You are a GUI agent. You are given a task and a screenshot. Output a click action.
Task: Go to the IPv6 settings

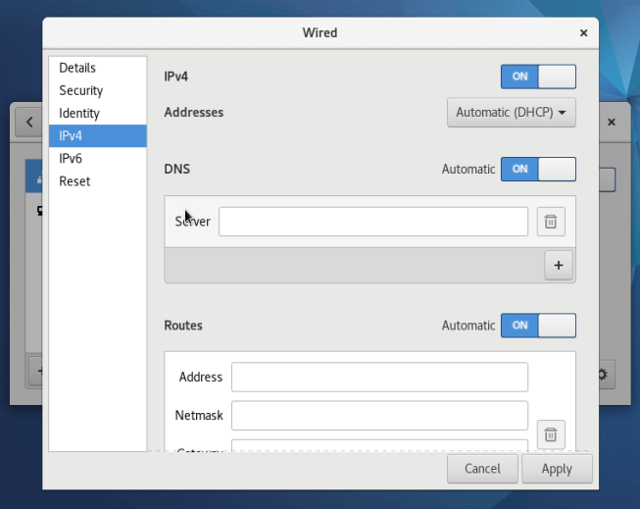(x=71, y=158)
